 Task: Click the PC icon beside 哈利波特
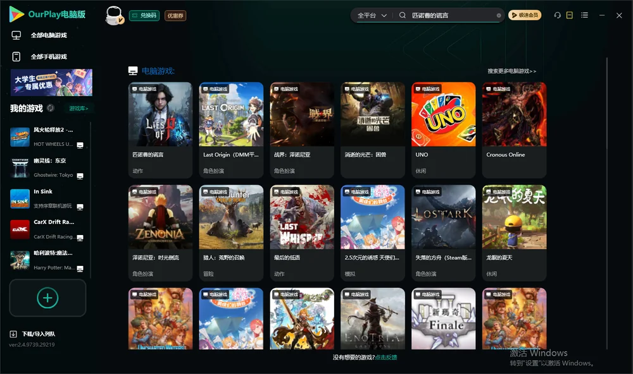(x=80, y=269)
